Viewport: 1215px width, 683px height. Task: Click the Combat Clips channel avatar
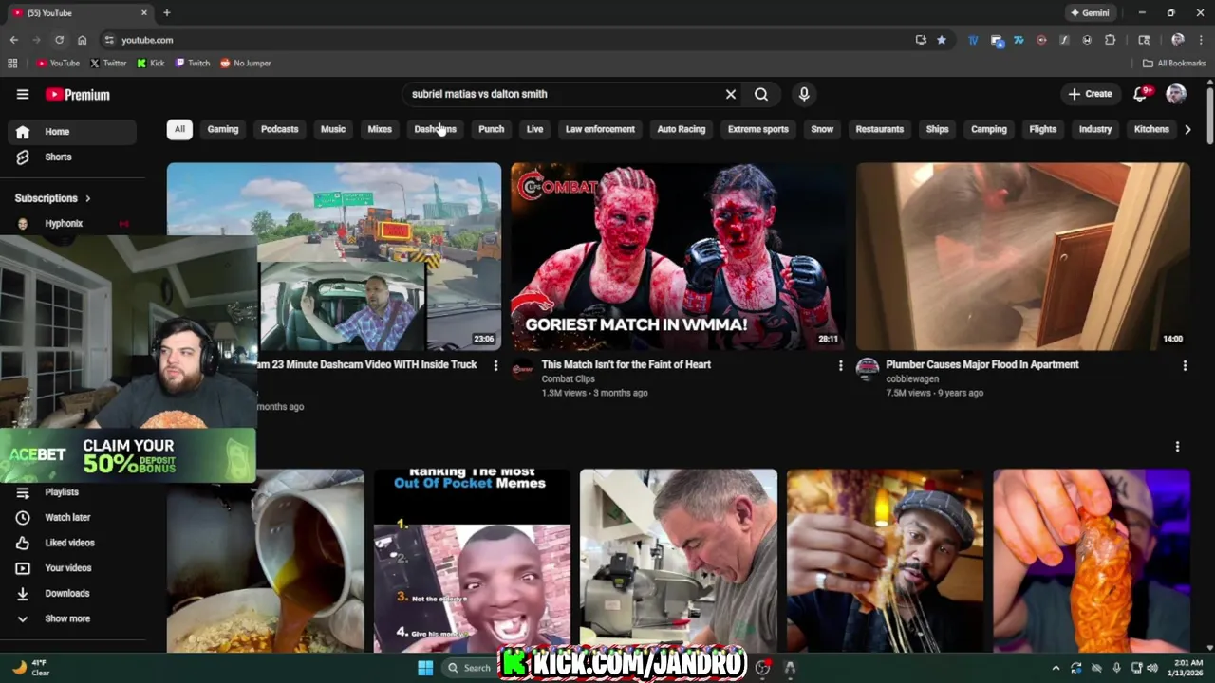click(x=523, y=370)
